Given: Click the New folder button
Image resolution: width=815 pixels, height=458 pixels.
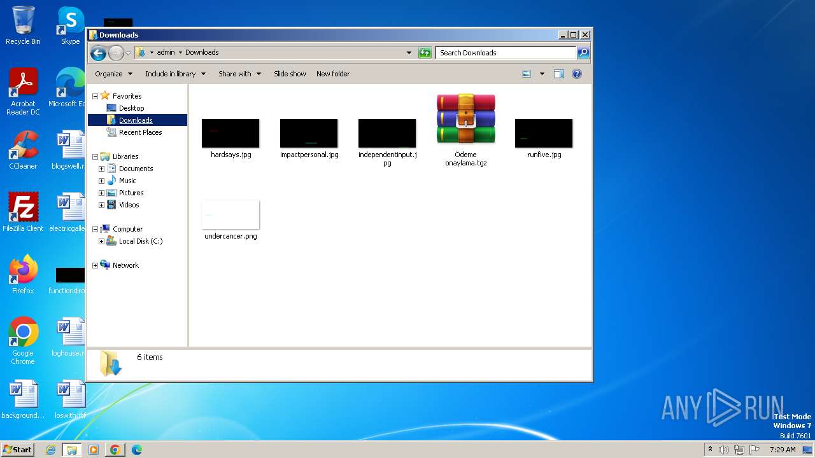Looking at the screenshot, I should click(x=333, y=74).
